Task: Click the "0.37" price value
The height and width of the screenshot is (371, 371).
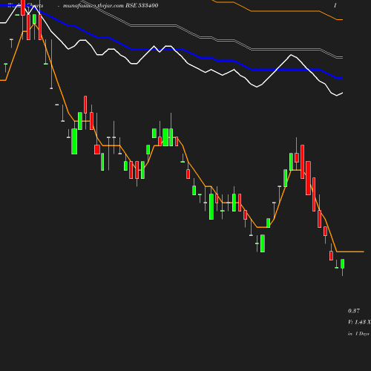Action: click(354, 311)
